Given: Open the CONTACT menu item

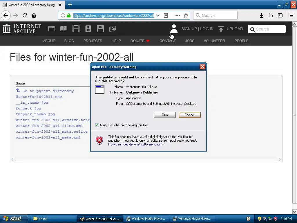Looking at the screenshot, I should click(x=168, y=41).
